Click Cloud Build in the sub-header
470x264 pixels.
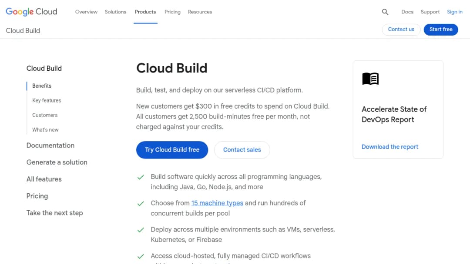pyautogui.click(x=23, y=30)
